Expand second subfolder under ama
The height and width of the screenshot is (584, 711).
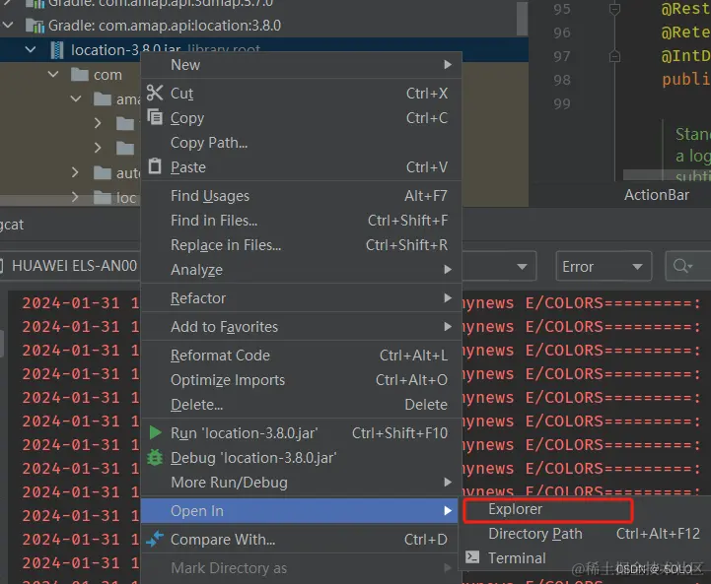click(x=98, y=148)
